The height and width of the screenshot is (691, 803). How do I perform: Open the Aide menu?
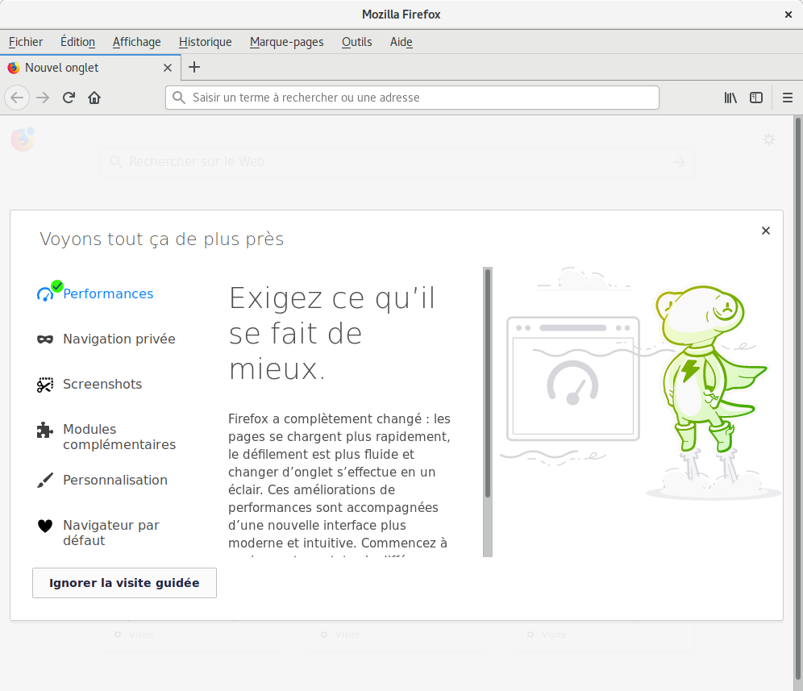(401, 42)
